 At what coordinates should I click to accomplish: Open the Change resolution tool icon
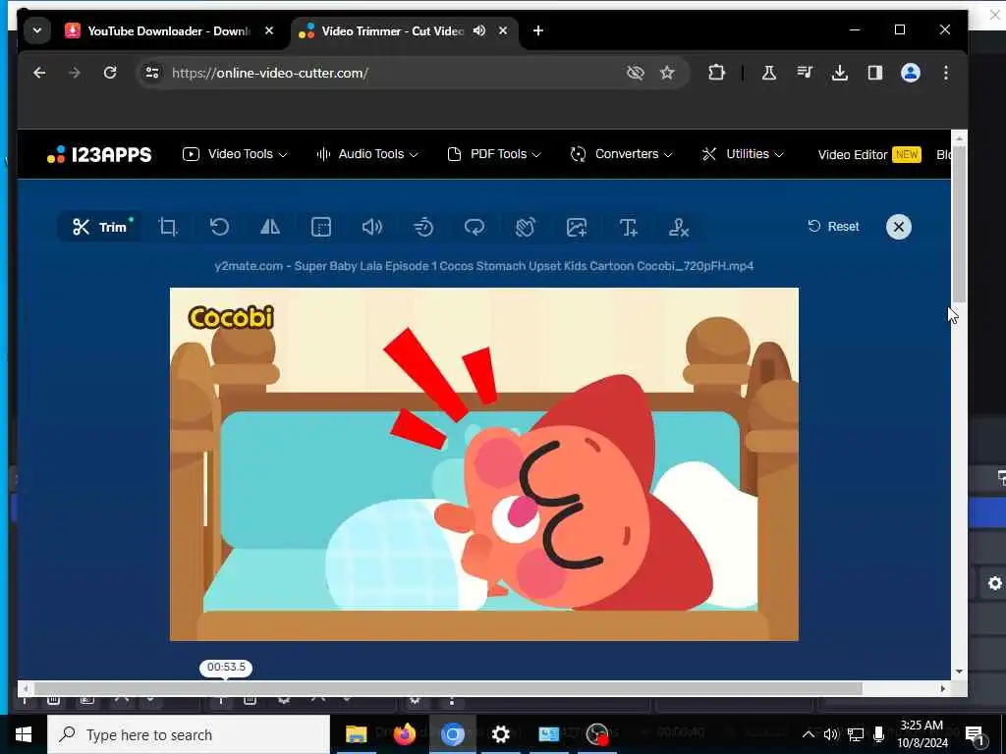pyautogui.click(x=321, y=227)
